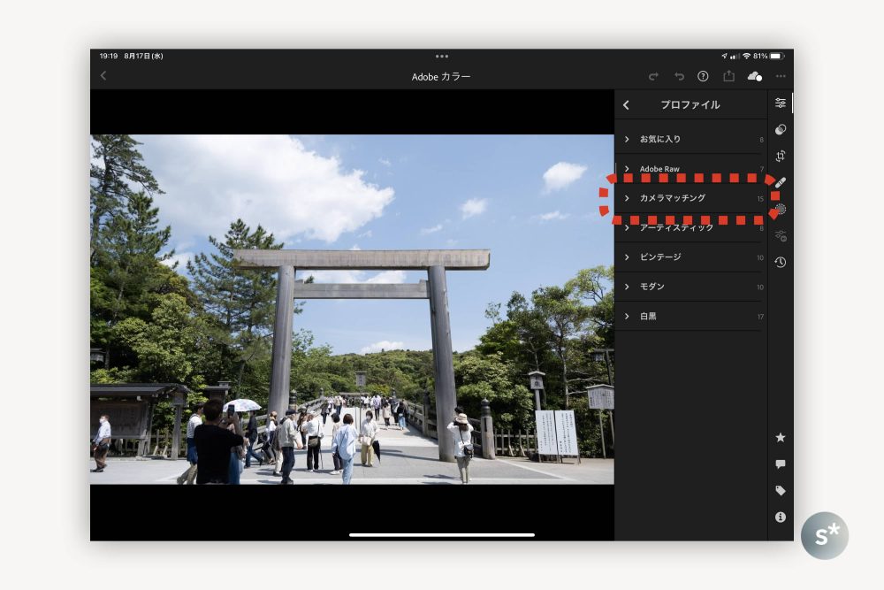Open the Crop and rotate tool

[780, 157]
